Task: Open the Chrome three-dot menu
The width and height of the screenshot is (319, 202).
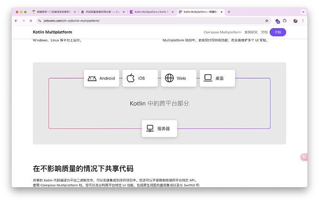Action: pos(303,21)
